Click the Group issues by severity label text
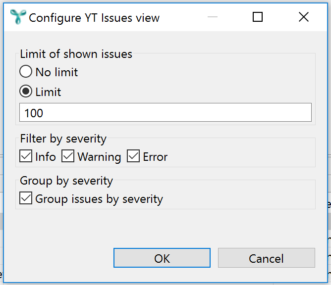 pos(99,199)
